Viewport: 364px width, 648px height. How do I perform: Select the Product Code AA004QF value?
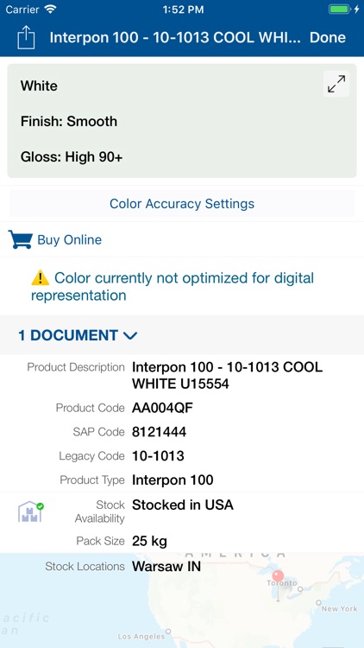(162, 409)
